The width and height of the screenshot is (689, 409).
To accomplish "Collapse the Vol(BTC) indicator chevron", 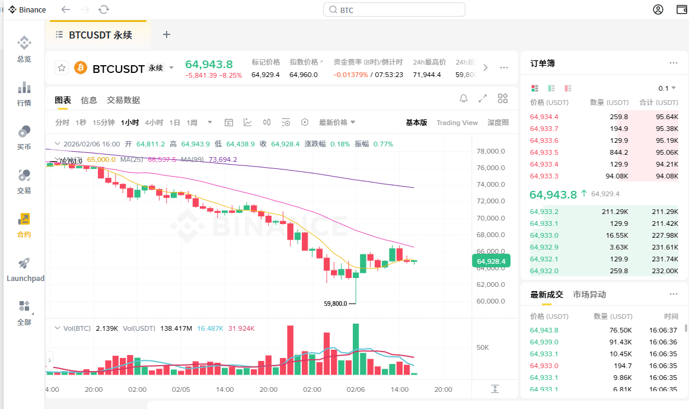I will [57, 328].
